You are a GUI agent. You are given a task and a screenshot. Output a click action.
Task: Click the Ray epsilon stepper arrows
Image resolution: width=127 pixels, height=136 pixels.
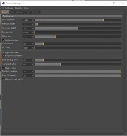click(33, 33)
